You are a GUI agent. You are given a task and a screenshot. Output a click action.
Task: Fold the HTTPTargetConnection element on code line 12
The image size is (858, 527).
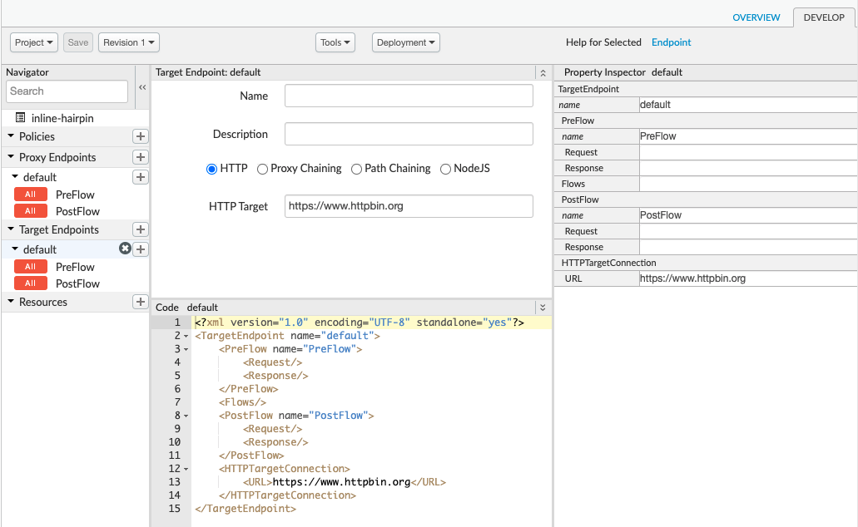pos(186,469)
